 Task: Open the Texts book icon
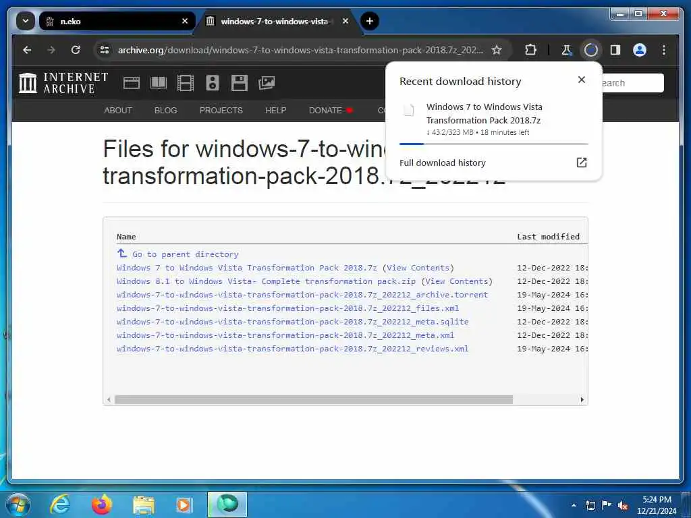159,83
